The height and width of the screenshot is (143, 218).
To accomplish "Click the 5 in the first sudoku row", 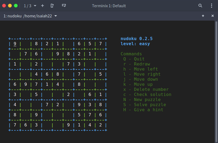I will tap(90, 44).
